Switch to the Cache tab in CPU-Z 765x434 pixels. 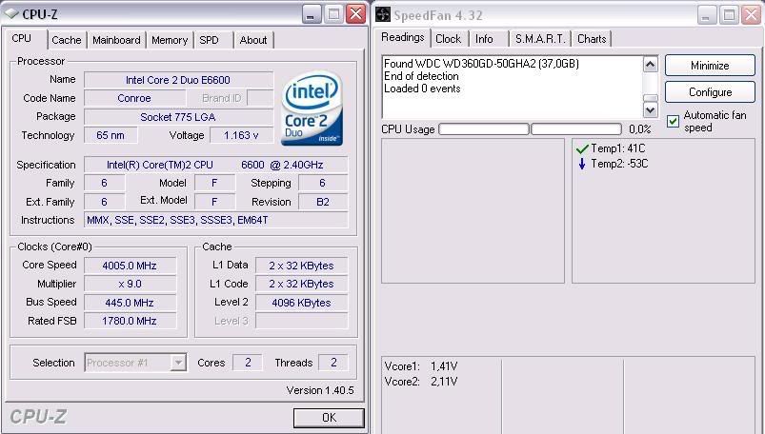click(67, 40)
